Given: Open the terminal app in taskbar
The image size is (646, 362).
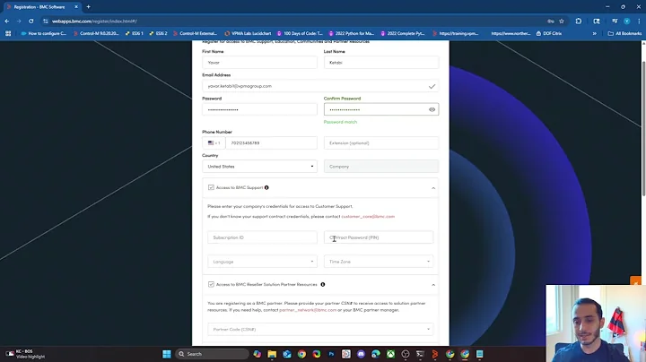Looking at the screenshot, I should [420, 354].
